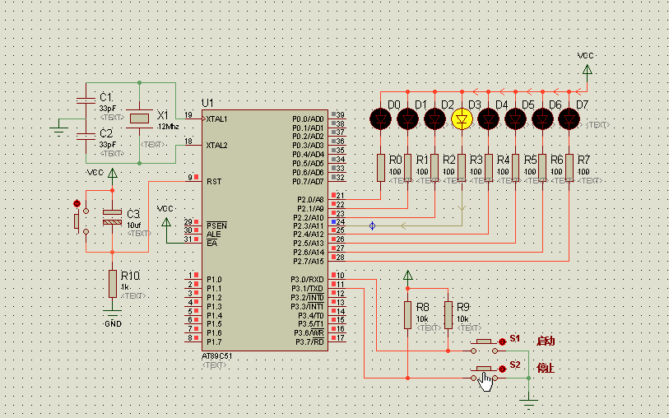
Task: Select the AT89C51 chip body U1
Action: coord(264,230)
